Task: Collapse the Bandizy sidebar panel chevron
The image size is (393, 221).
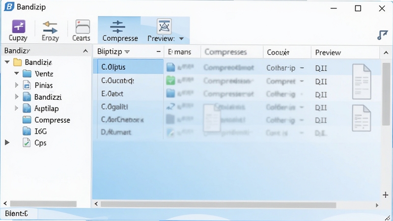Action: pos(85,51)
